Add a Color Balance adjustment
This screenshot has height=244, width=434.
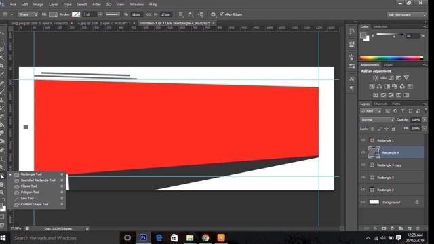pos(380,86)
